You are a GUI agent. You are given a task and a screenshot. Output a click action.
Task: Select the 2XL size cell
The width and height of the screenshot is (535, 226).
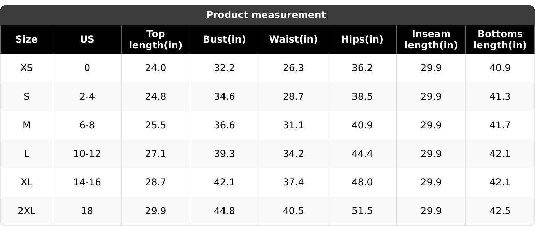point(27,211)
